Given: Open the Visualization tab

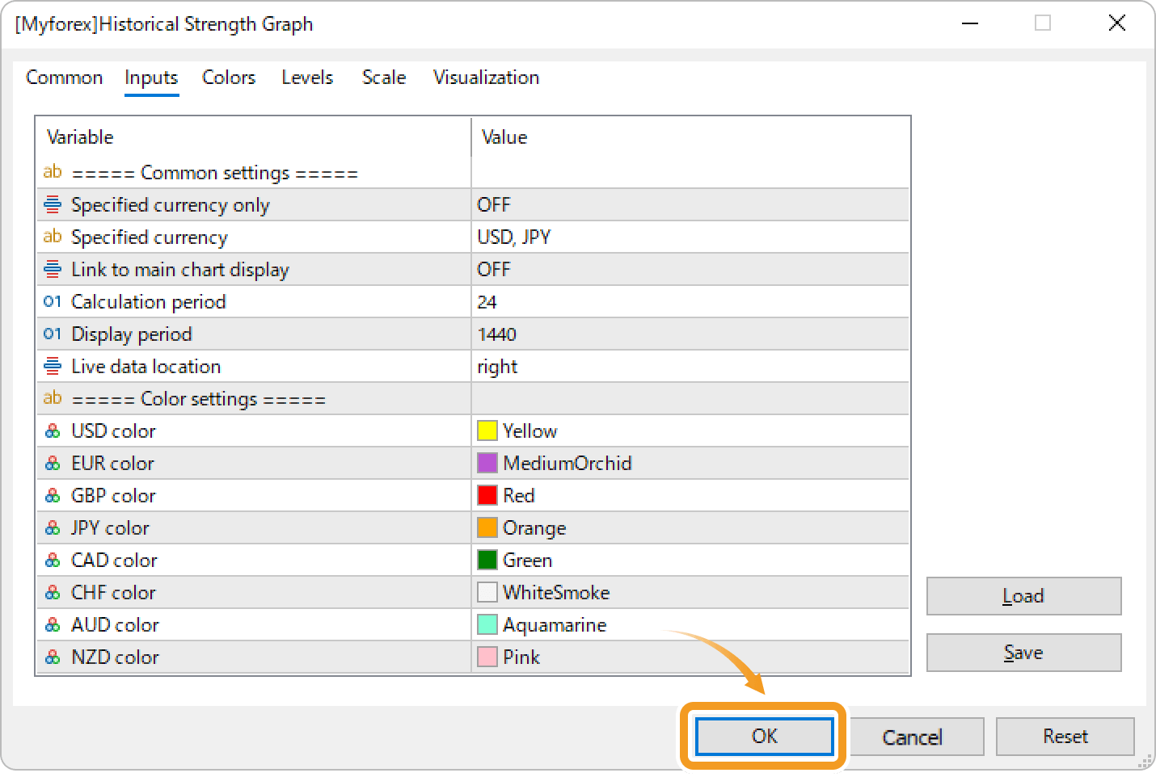Looking at the screenshot, I should pyautogui.click(x=486, y=78).
